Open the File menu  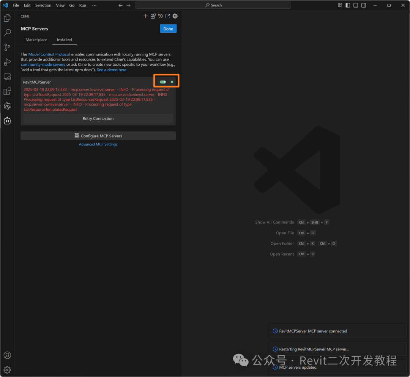(16, 5)
